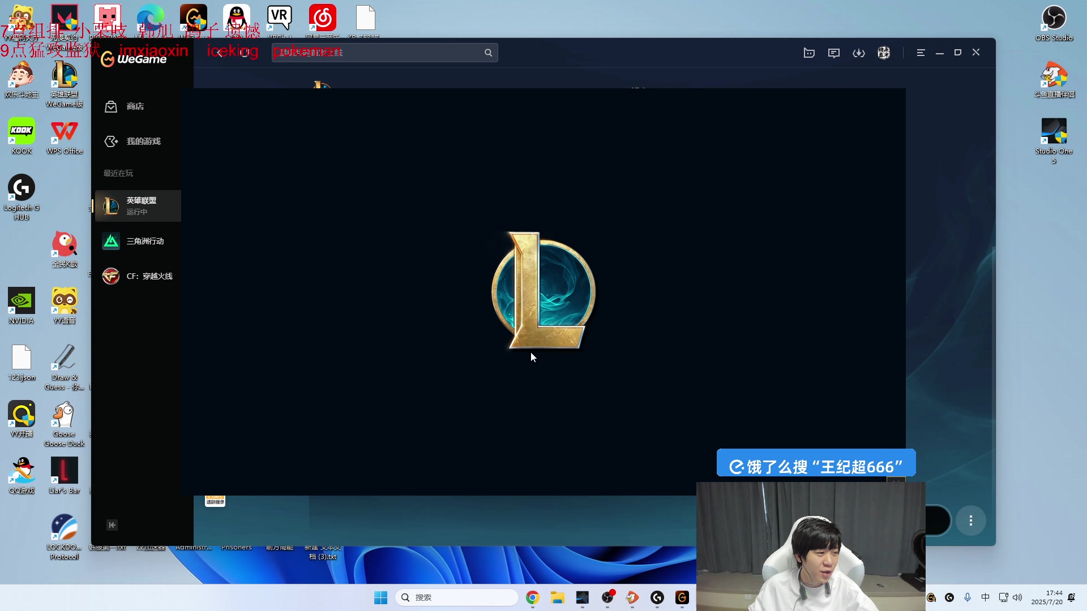
Task: Open File Explorer from the taskbar
Action: [557, 597]
